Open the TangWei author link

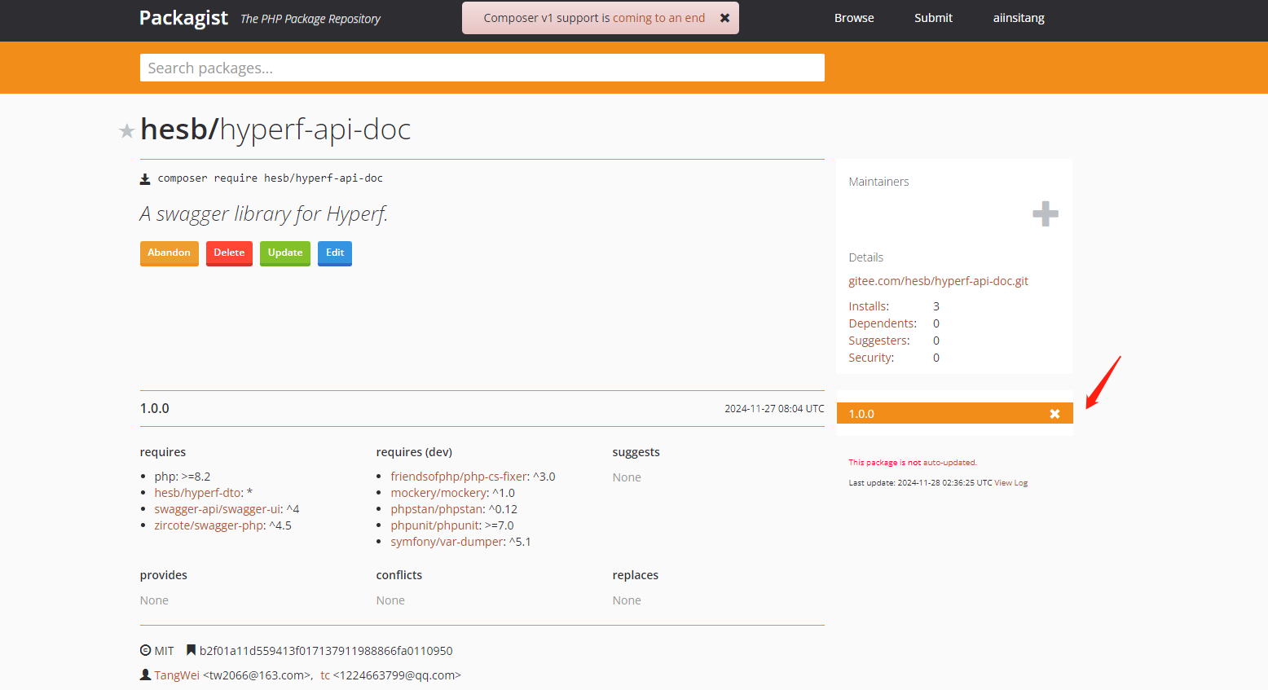(177, 675)
